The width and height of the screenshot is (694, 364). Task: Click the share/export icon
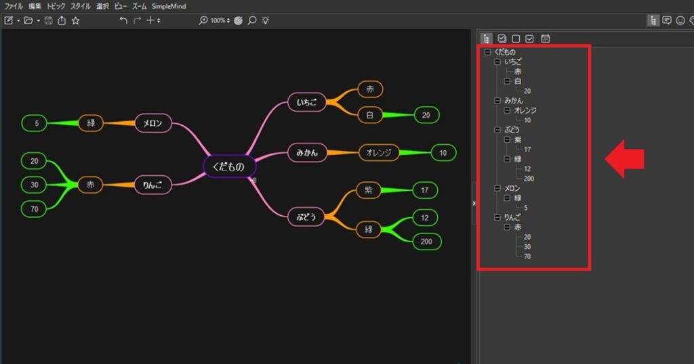pos(62,20)
